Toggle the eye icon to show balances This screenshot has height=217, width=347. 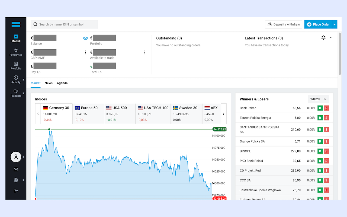coord(85,38)
